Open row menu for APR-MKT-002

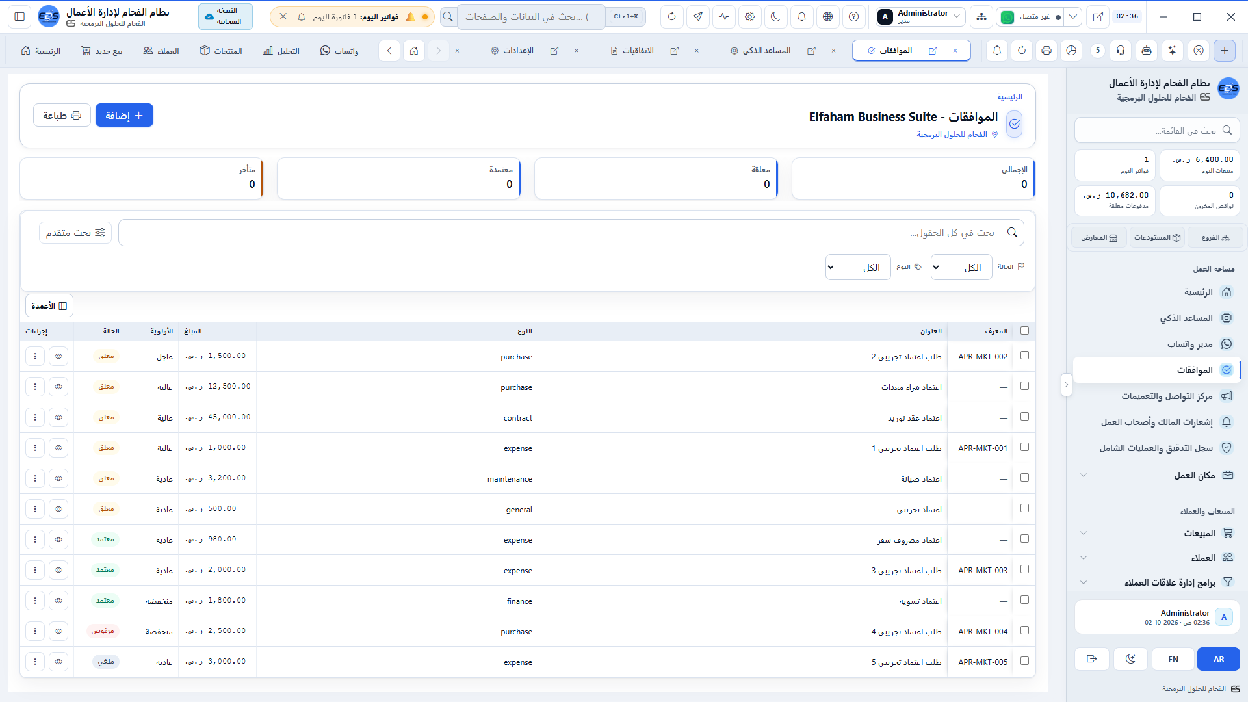35,356
